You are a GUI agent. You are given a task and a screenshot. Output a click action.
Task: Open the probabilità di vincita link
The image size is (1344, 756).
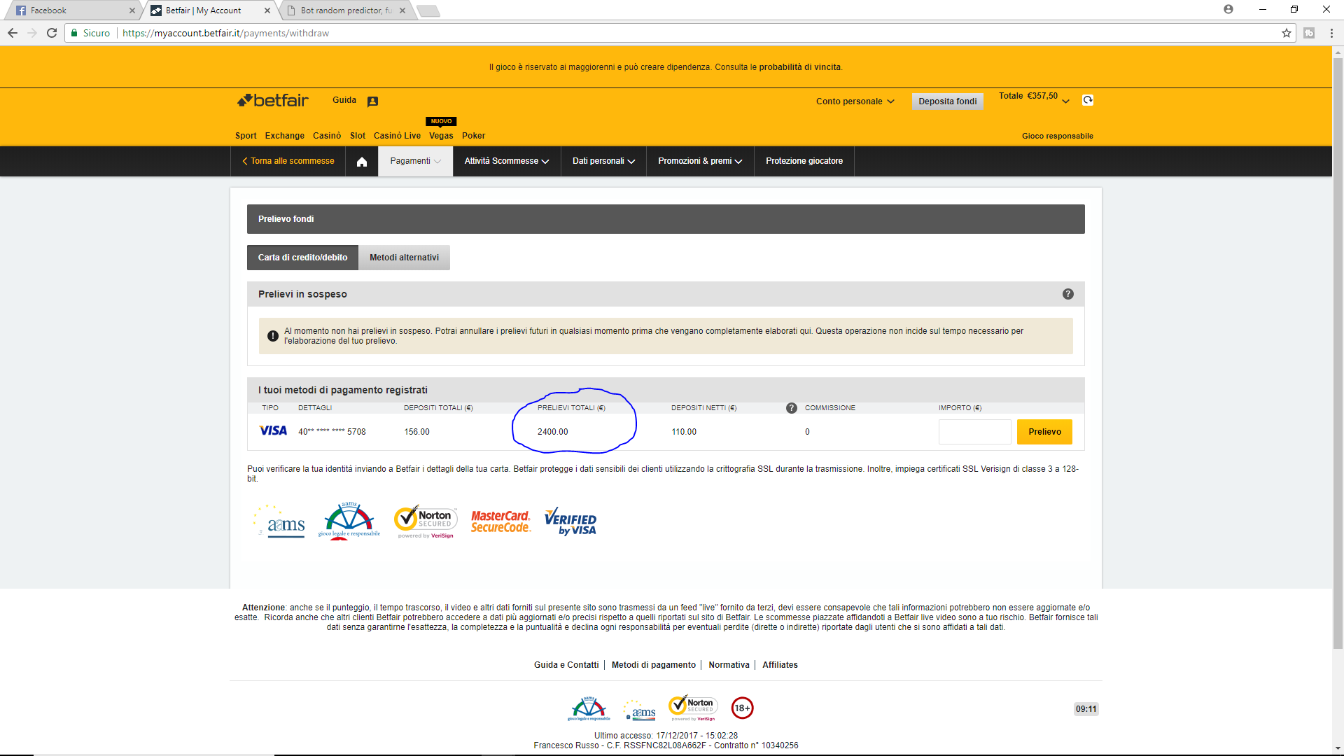799,67
